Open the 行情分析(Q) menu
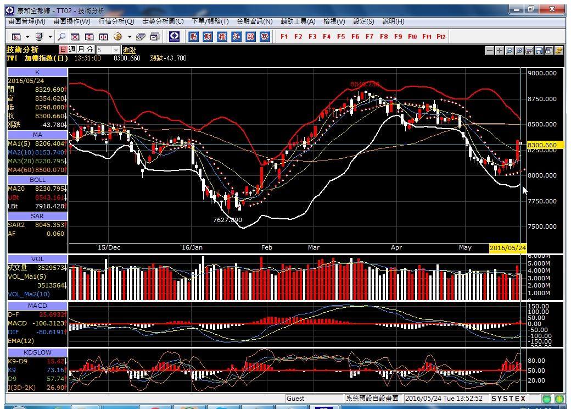571x409 pixels. tap(116, 21)
